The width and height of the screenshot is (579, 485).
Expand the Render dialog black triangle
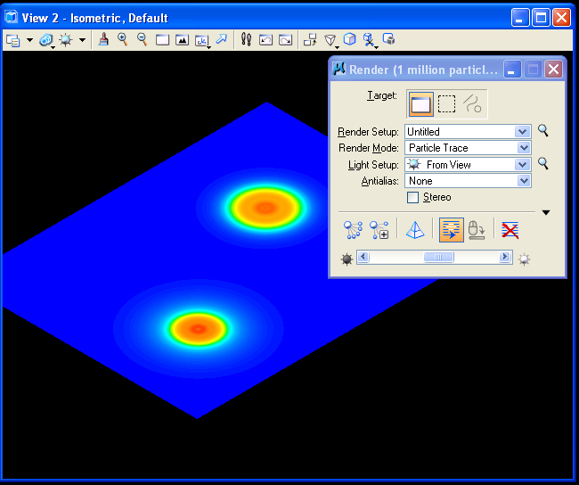tap(546, 212)
